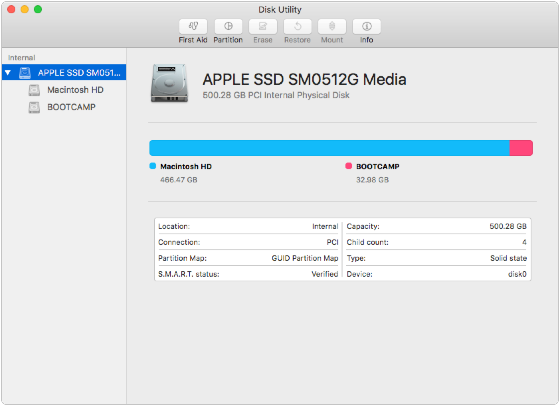560x406 pixels.
Task: Click the Mount toolbar icon
Action: click(x=332, y=27)
